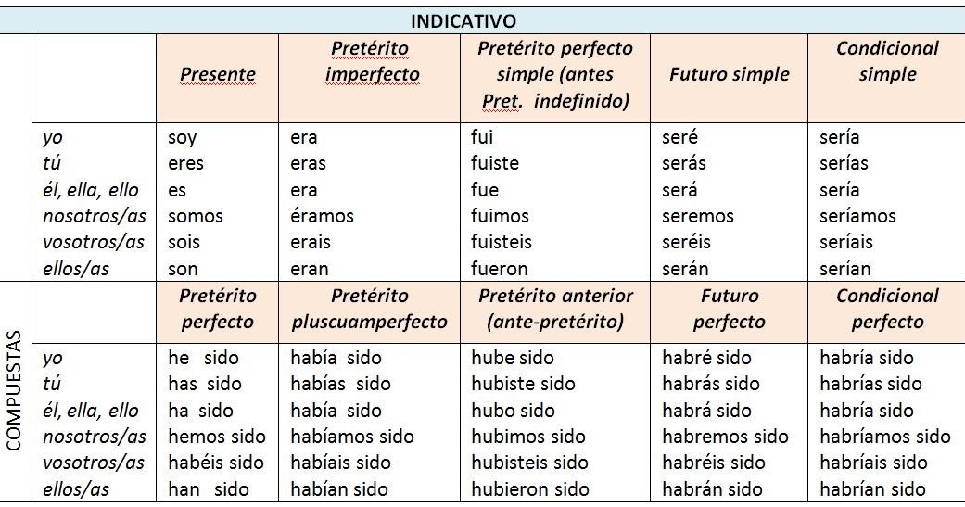Select the Presente column header
The image size is (965, 507).
pos(217,74)
